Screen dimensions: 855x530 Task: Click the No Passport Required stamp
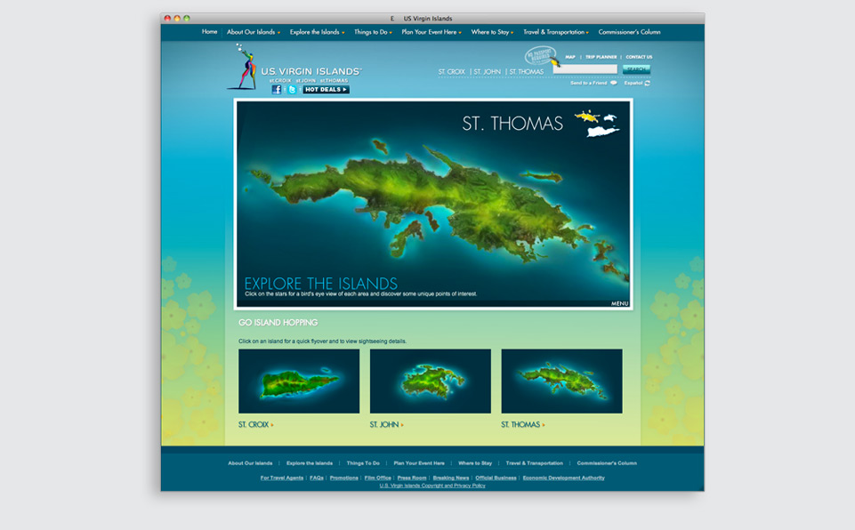[x=539, y=56]
